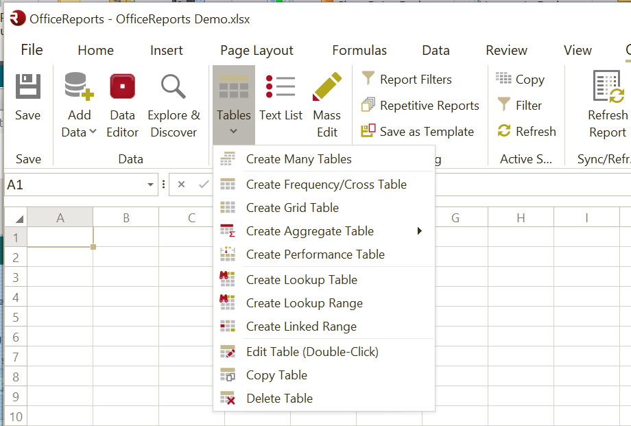The image size is (631, 426).
Task: Click the Report Filters label
Action: click(416, 80)
